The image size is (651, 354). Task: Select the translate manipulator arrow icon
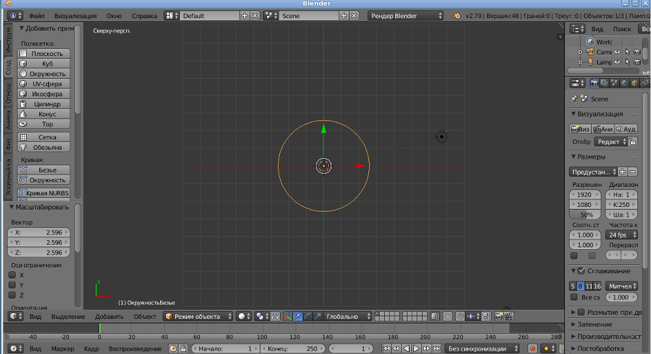(x=298, y=316)
